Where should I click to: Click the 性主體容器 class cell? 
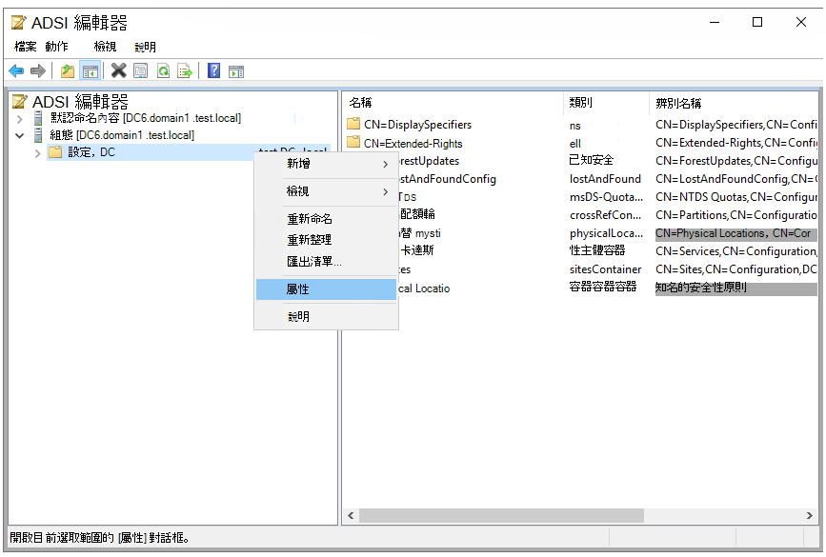597,250
